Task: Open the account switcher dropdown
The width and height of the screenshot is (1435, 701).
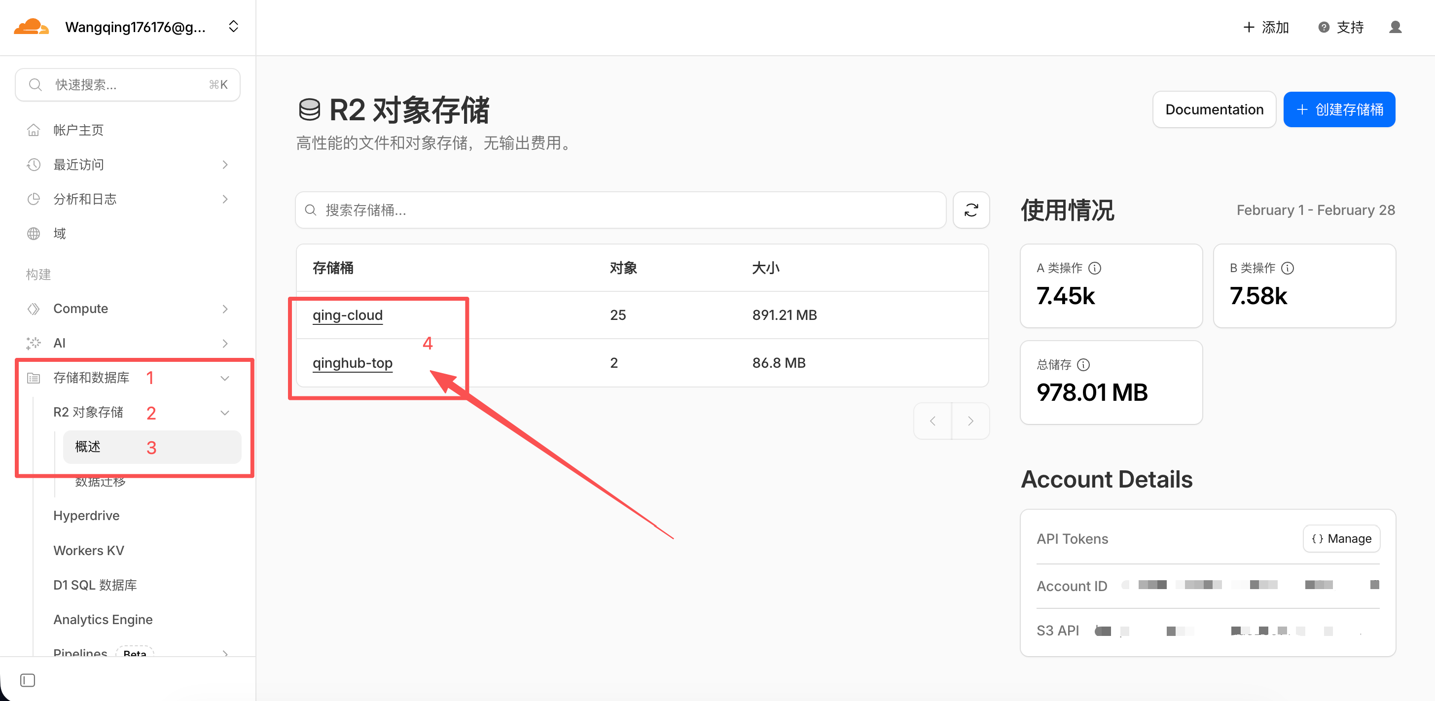Action: click(x=233, y=27)
